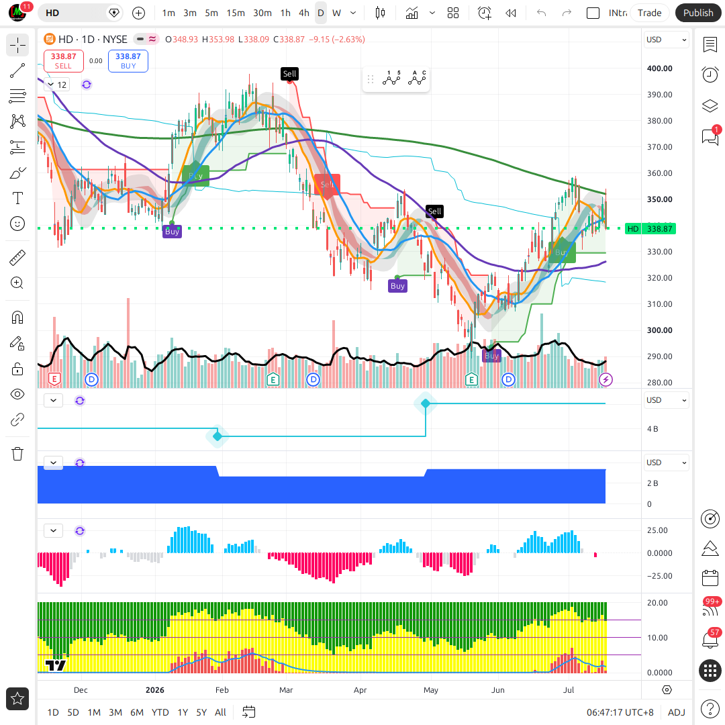Switch to the 4h timeframe
The width and height of the screenshot is (725, 725).
tap(304, 13)
